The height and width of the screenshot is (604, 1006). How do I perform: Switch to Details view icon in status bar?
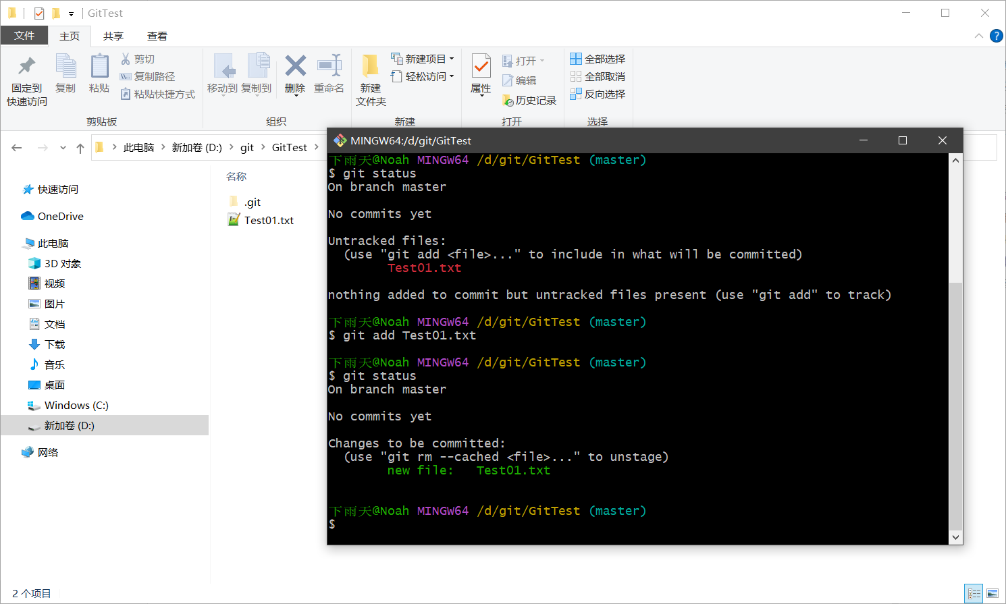(974, 593)
